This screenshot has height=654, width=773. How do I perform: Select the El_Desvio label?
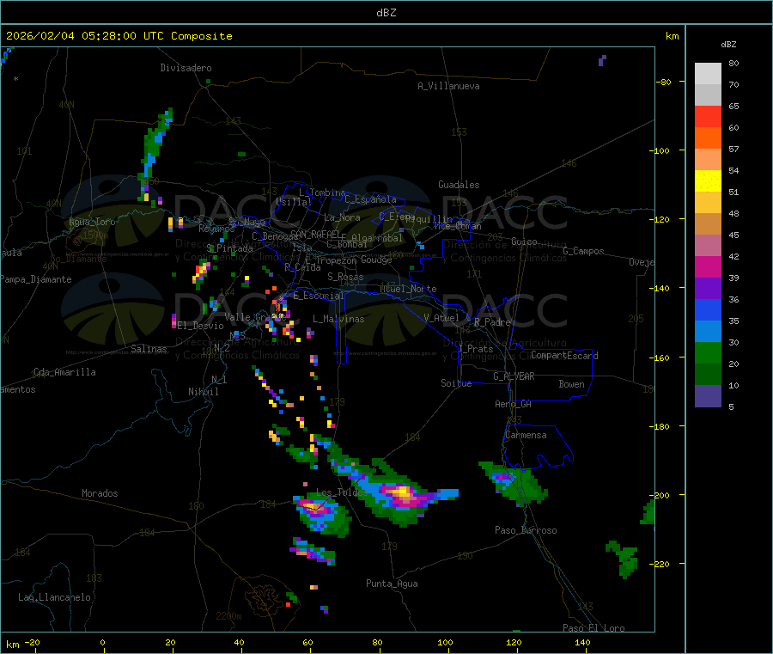point(201,326)
